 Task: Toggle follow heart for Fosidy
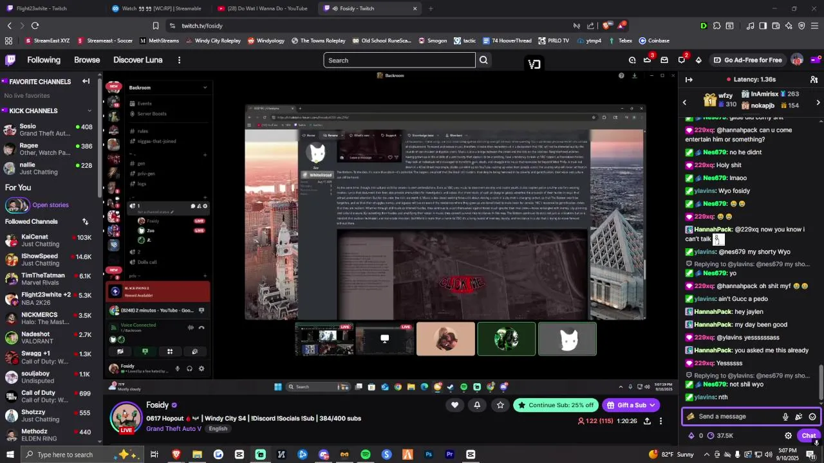click(x=454, y=405)
